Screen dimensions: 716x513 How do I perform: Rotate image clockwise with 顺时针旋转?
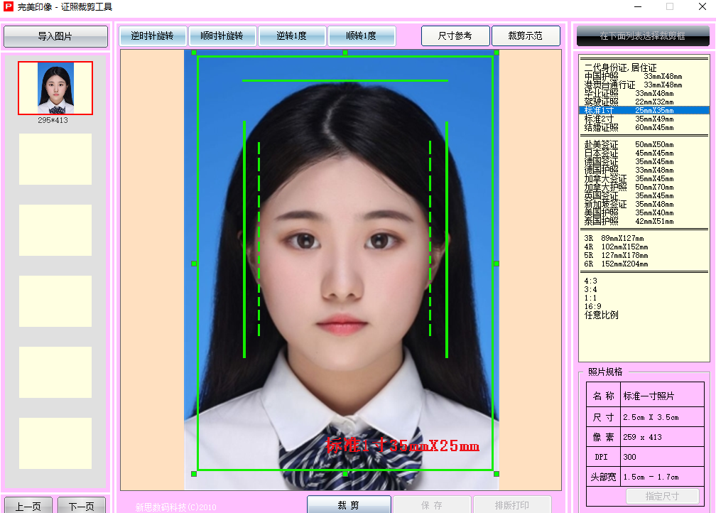(x=222, y=36)
